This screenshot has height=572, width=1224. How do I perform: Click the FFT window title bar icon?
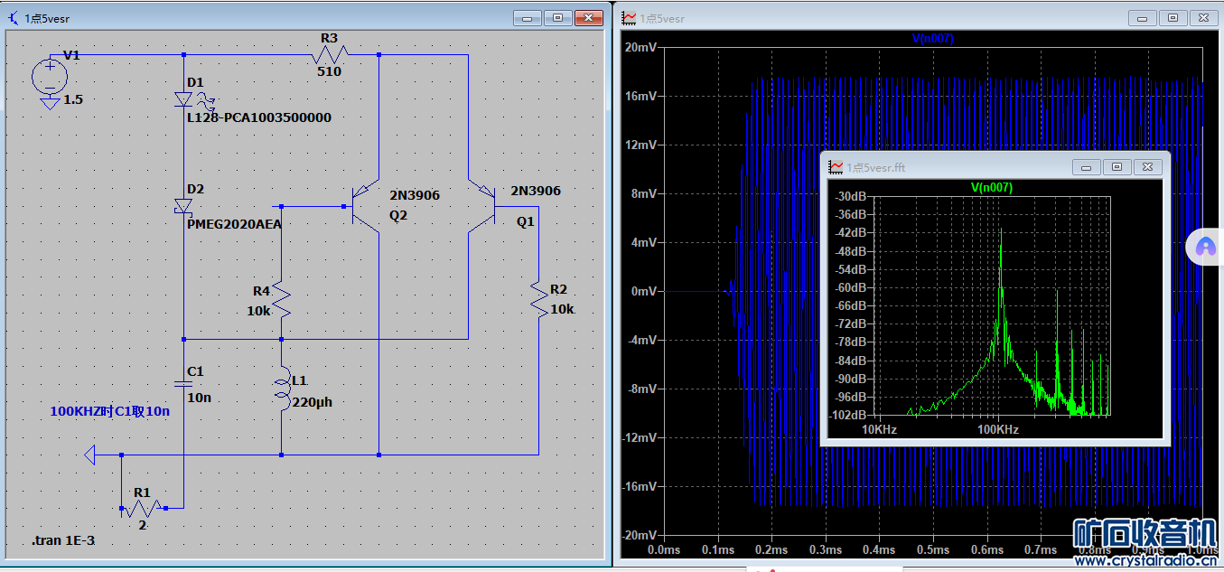(836, 167)
